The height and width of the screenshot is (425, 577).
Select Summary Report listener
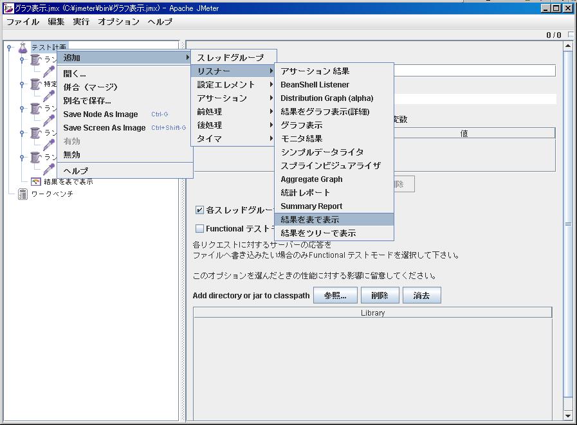334,206
